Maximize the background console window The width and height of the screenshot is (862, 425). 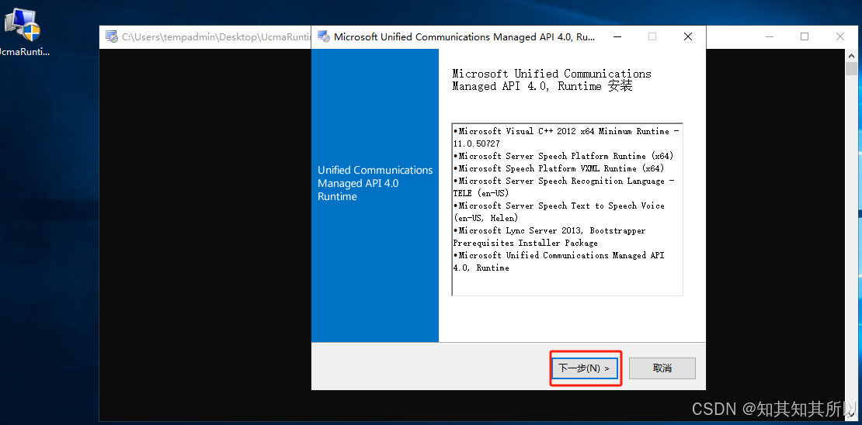pyautogui.click(x=805, y=36)
